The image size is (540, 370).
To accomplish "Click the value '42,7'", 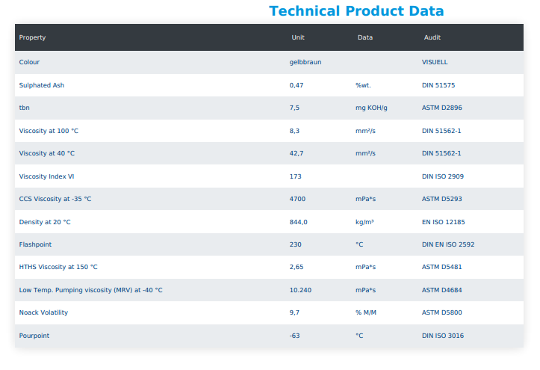I will point(297,153).
